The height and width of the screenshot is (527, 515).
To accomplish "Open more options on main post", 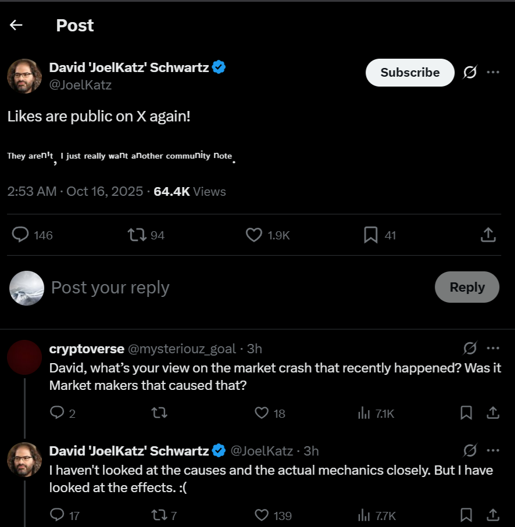I will point(493,73).
